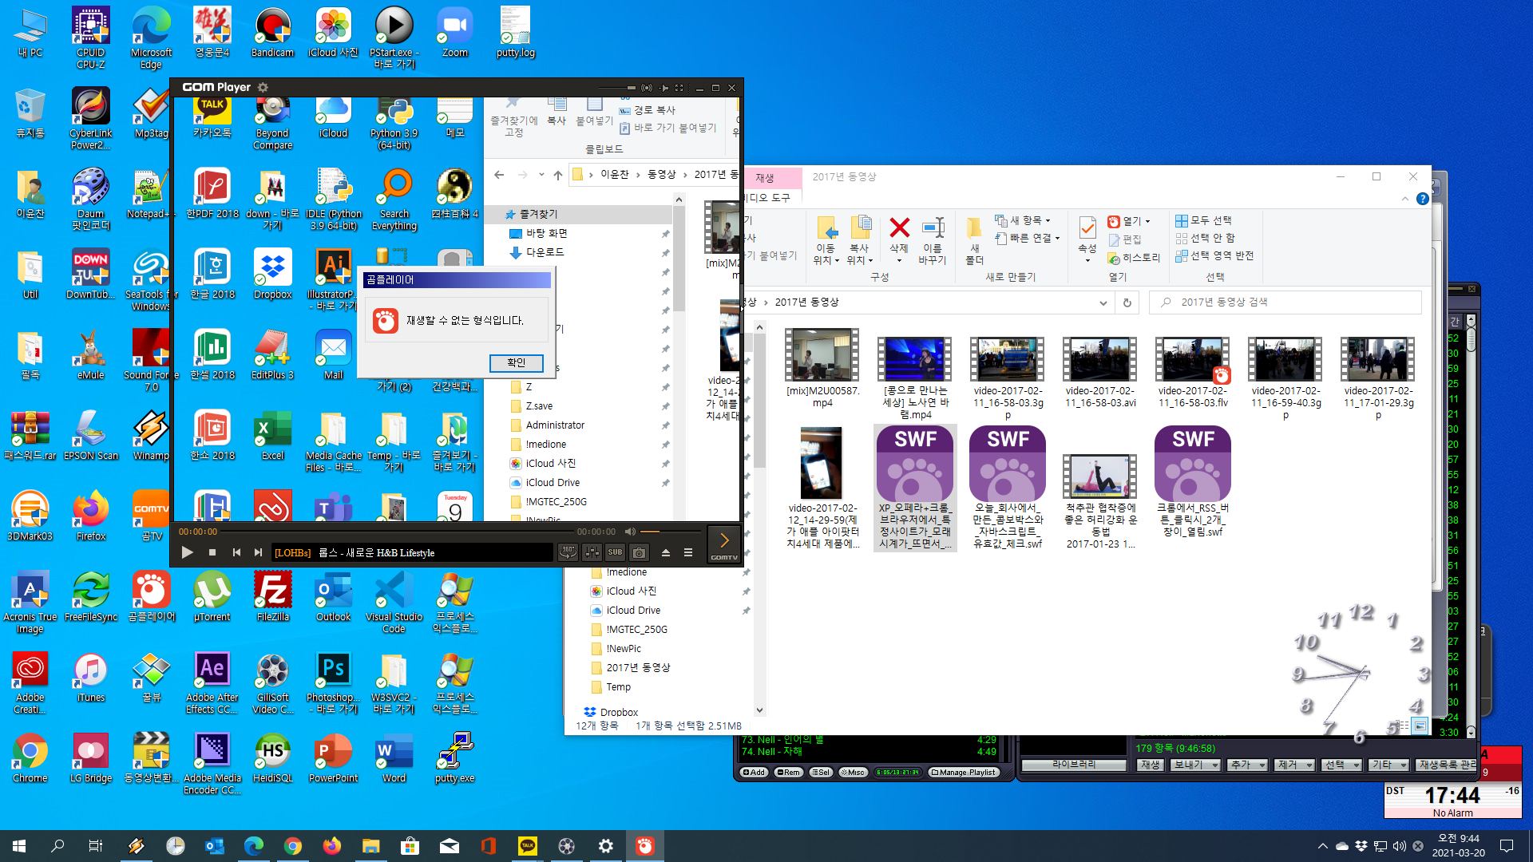1533x862 pixels.
Task: Click the GOM Player seek bar
Action: tap(396, 532)
